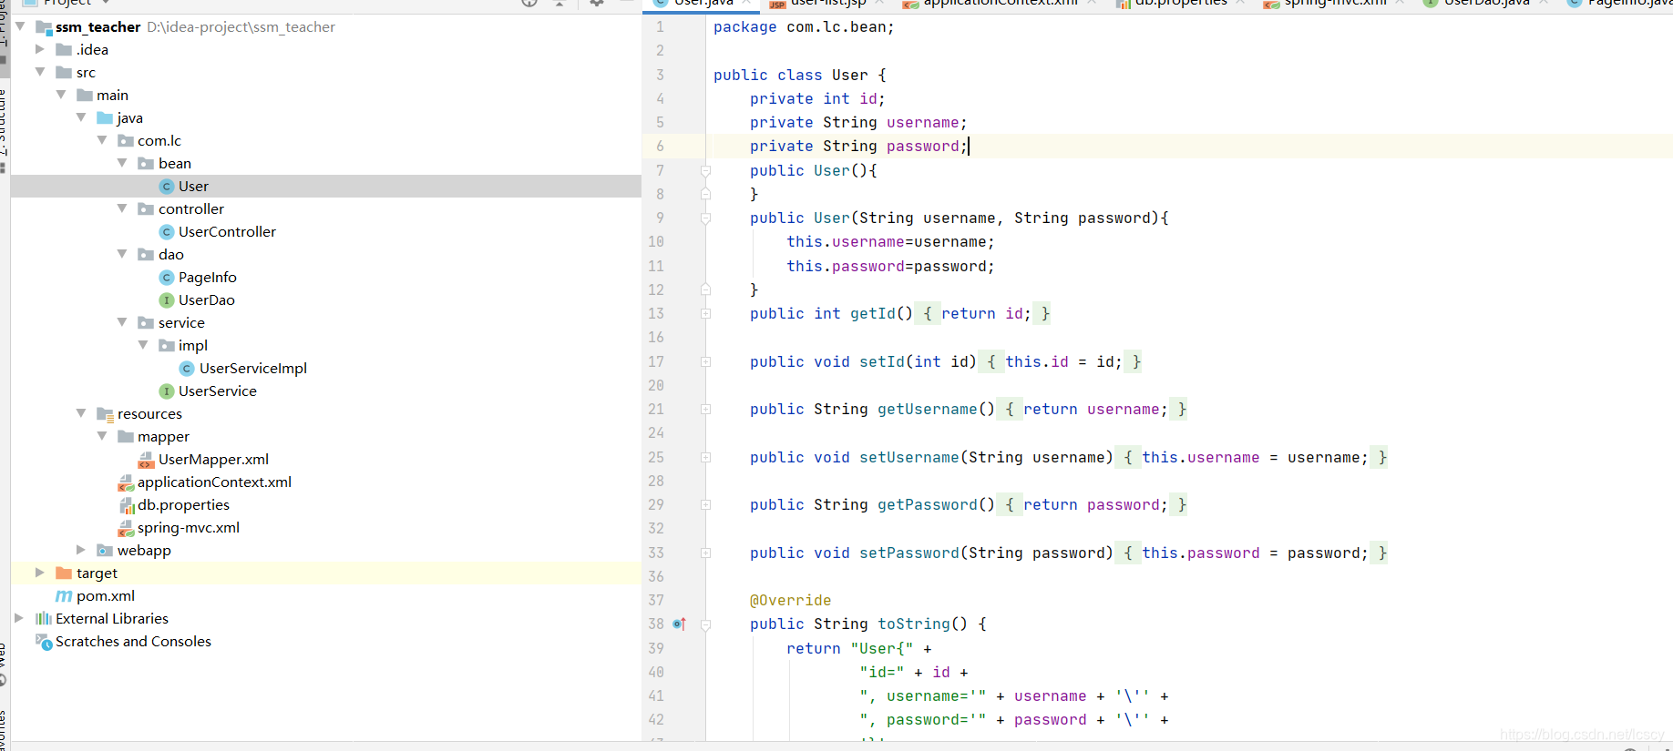
Task: Expand the External Libraries node
Action: coord(18,618)
